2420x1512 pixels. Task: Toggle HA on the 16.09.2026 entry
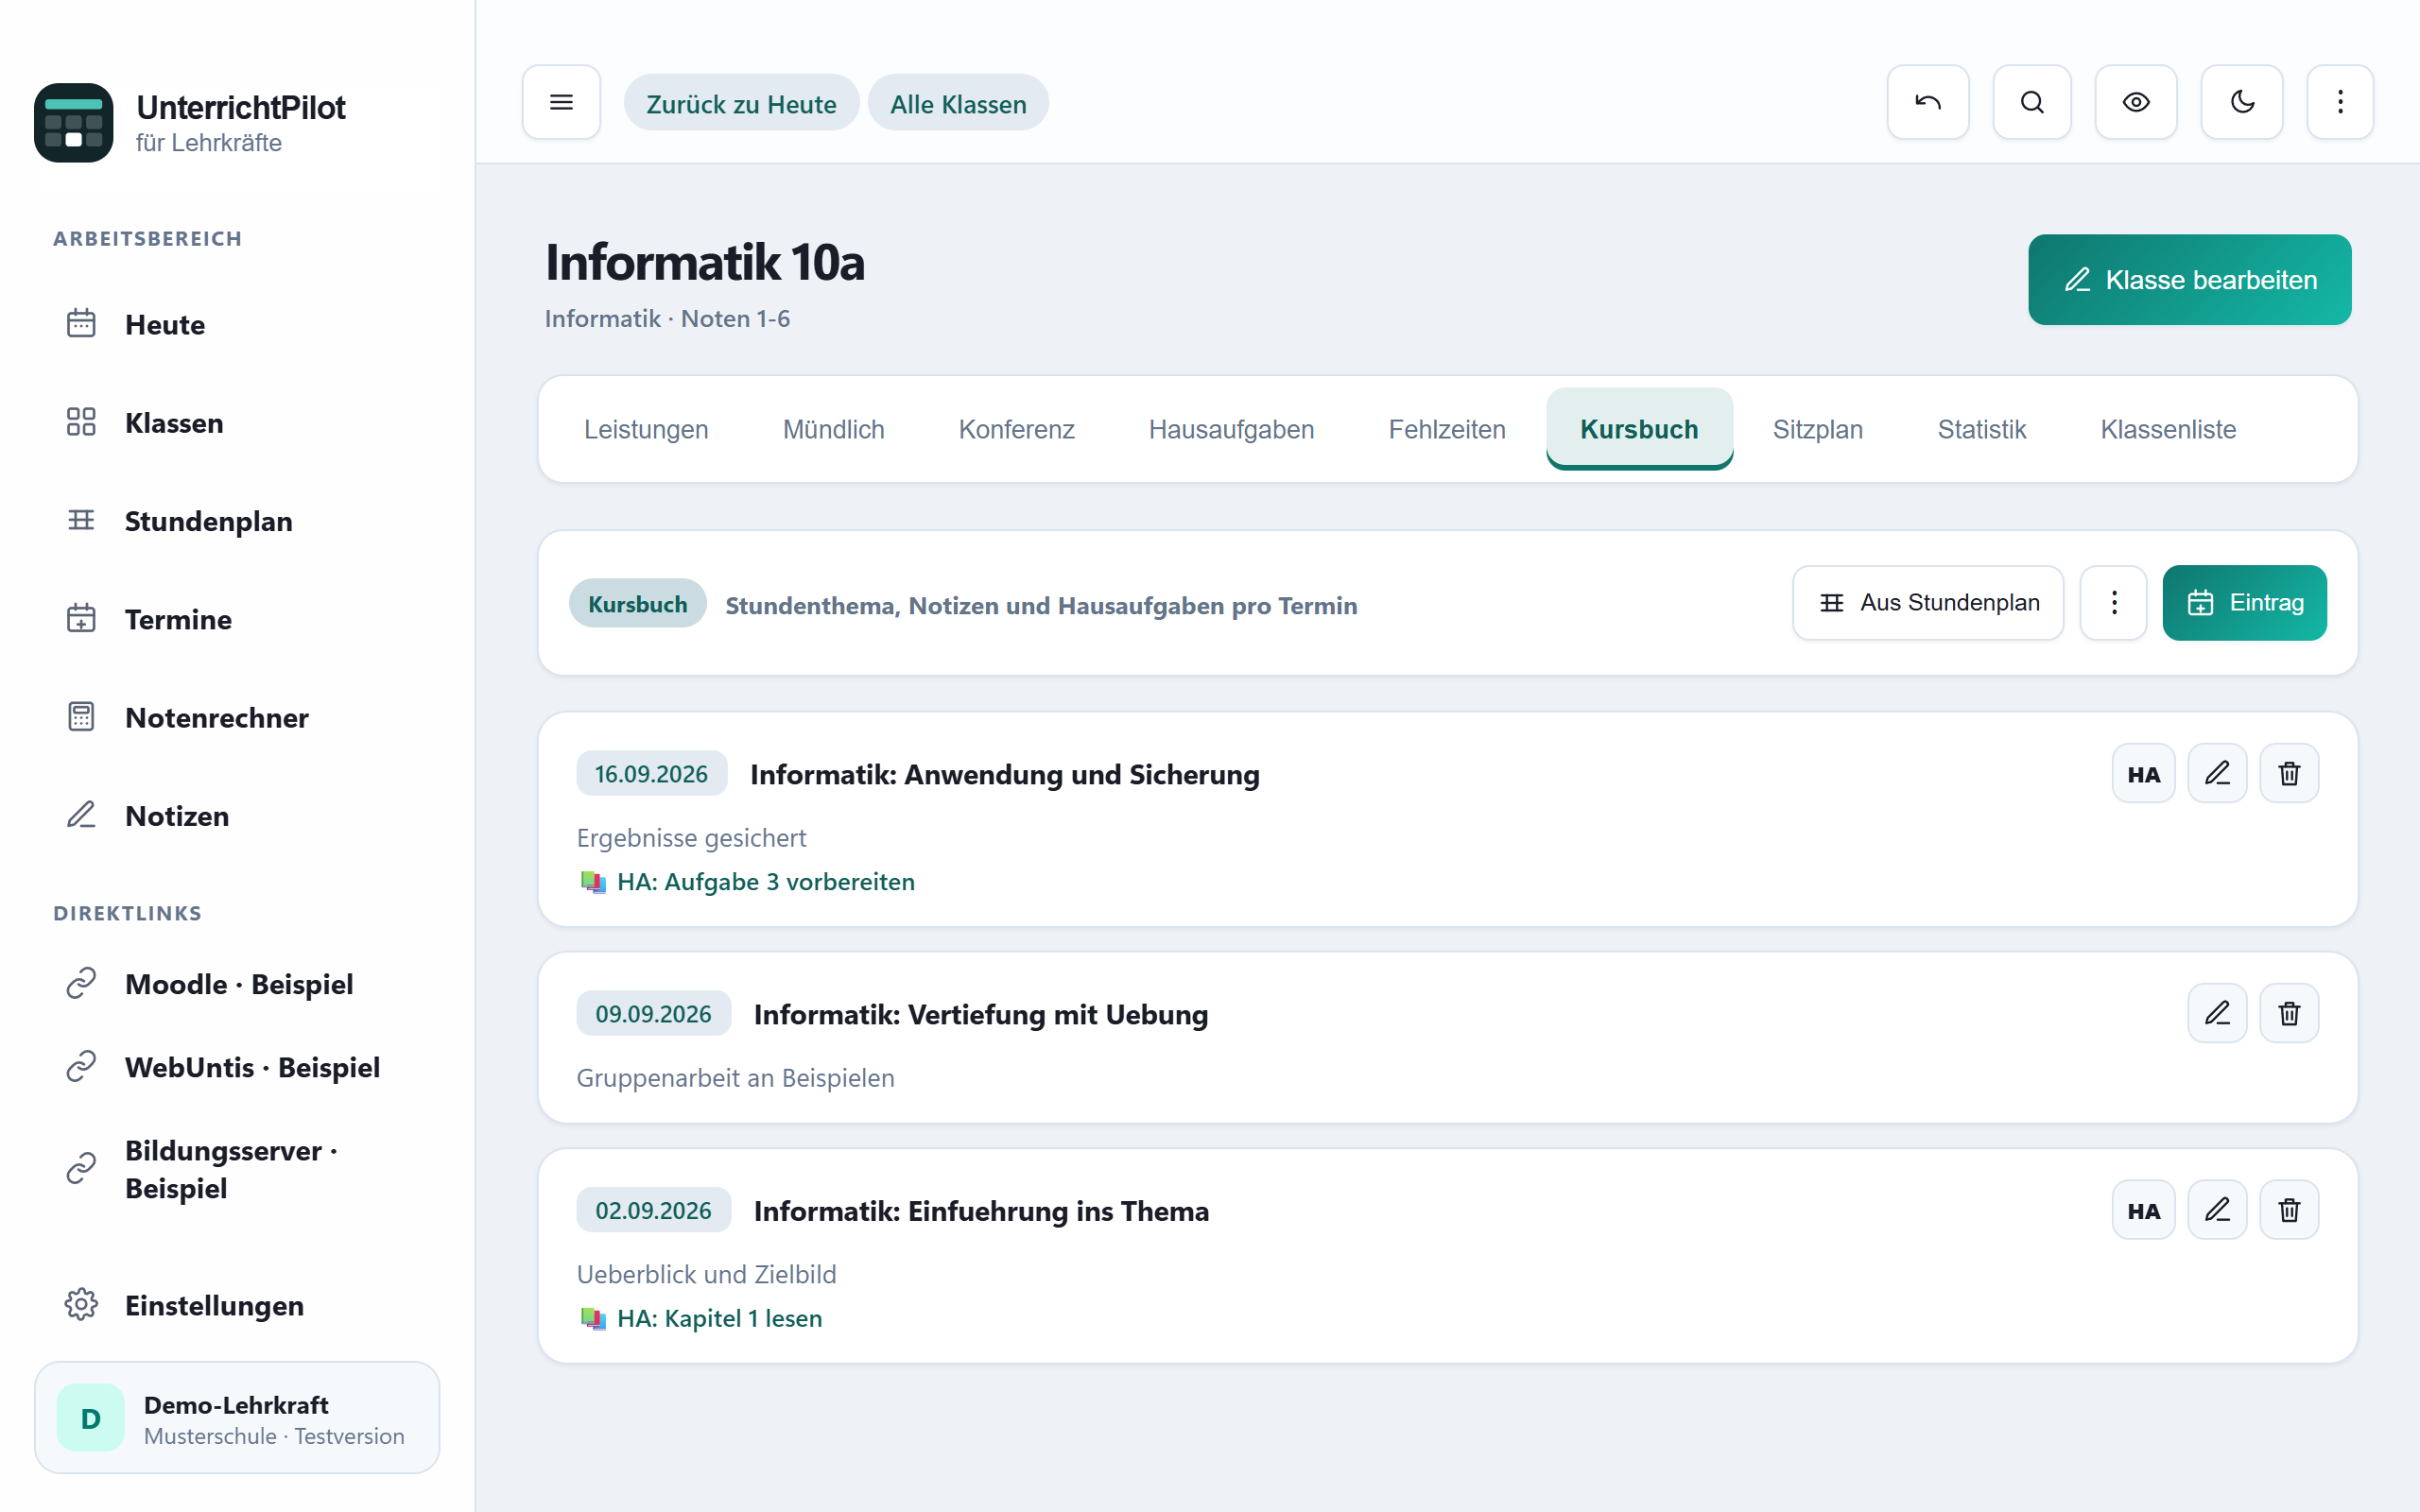pos(2143,773)
